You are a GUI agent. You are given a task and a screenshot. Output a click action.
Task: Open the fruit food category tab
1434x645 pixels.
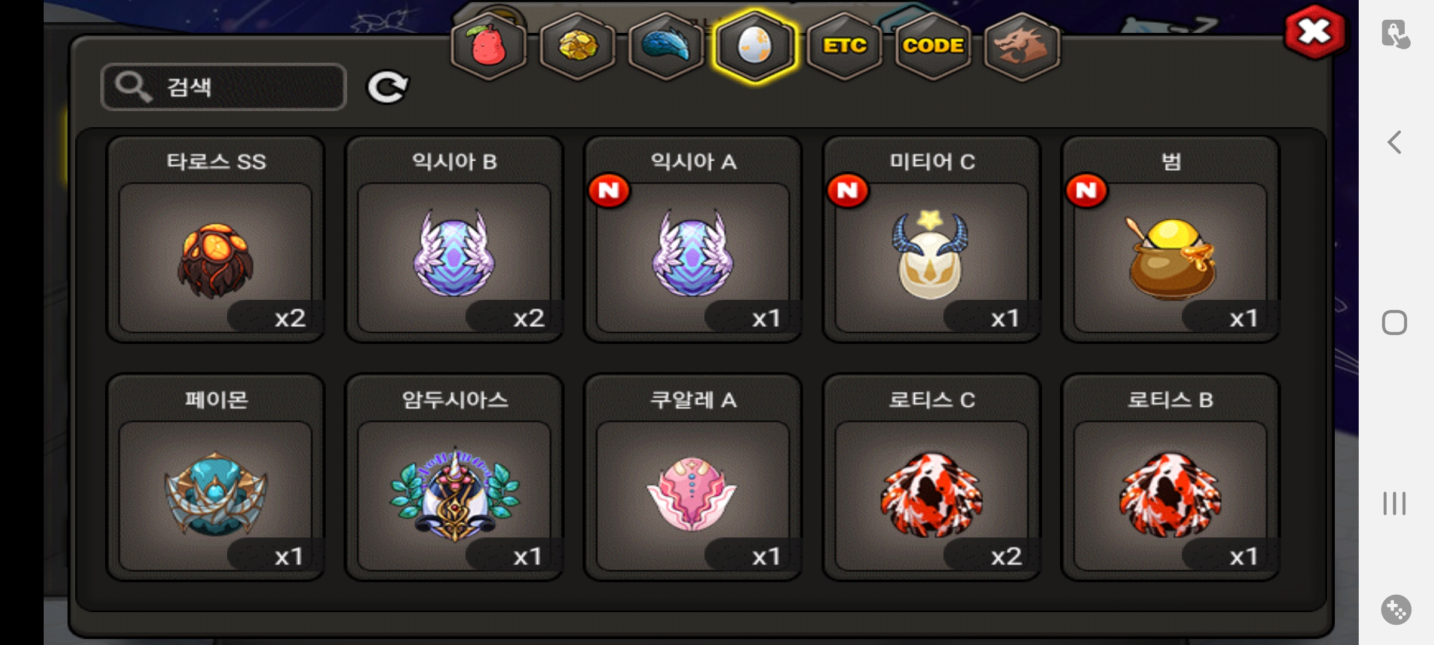point(489,46)
